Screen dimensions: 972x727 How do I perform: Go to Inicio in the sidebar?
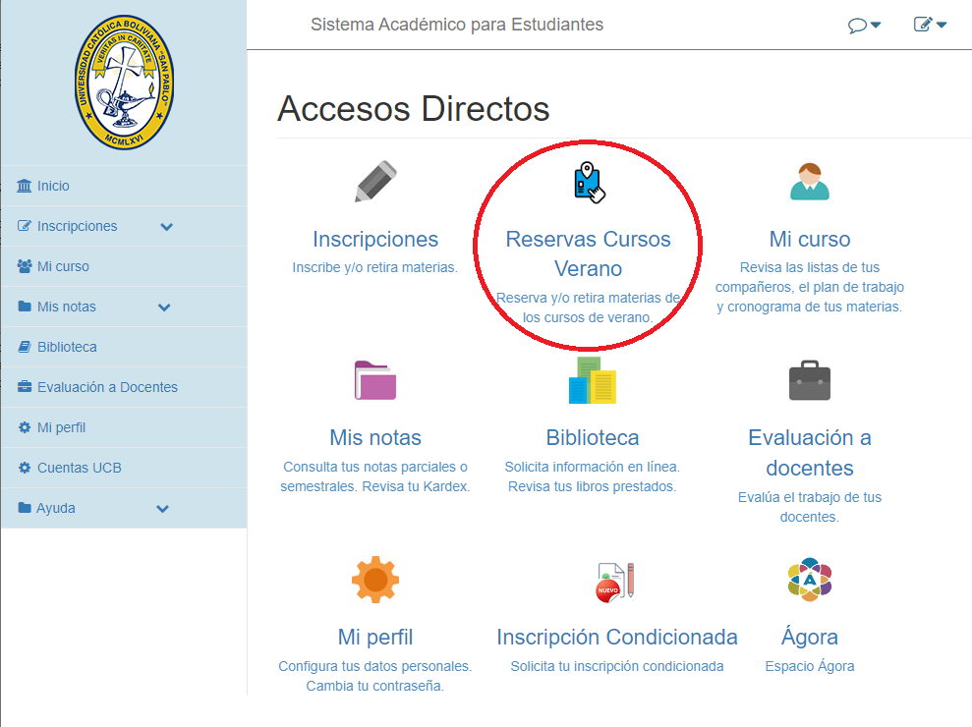coord(53,186)
